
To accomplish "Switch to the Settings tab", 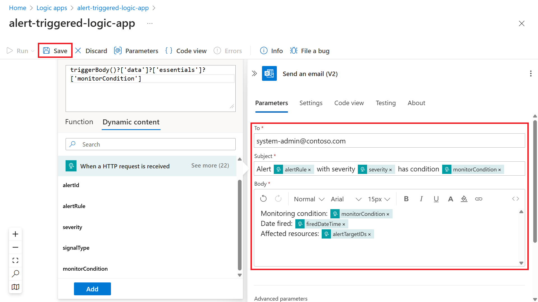I will pos(311,103).
